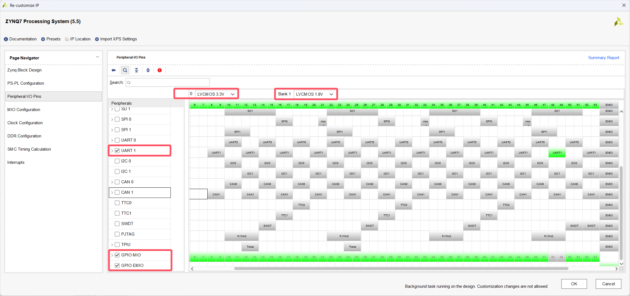Uncheck the GPIO MIO checkbox

[x=117, y=255]
